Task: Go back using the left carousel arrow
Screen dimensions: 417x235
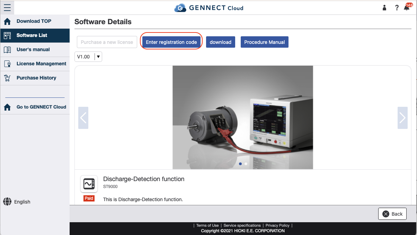Action: pos(83,117)
